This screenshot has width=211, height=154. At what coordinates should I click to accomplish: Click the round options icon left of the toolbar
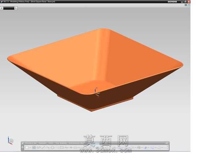(22, 147)
